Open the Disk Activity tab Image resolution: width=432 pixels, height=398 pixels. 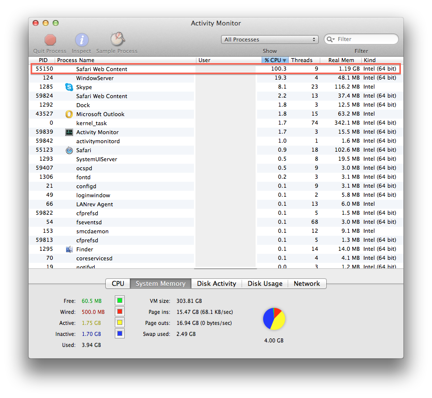217,283
